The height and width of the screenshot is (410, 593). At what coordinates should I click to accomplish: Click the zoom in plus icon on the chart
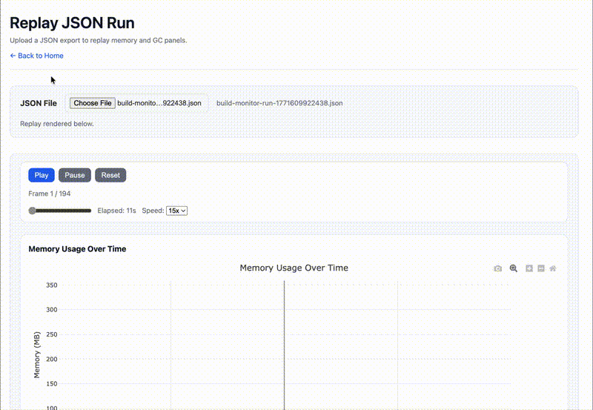[x=529, y=268]
